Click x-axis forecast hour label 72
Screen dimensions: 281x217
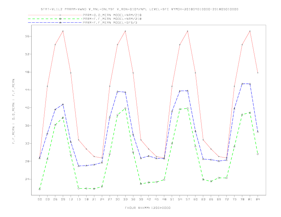point(227,199)
